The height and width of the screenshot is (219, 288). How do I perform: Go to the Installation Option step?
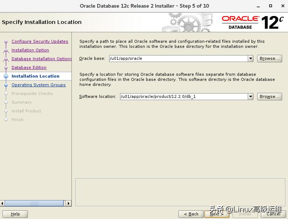tap(30, 50)
